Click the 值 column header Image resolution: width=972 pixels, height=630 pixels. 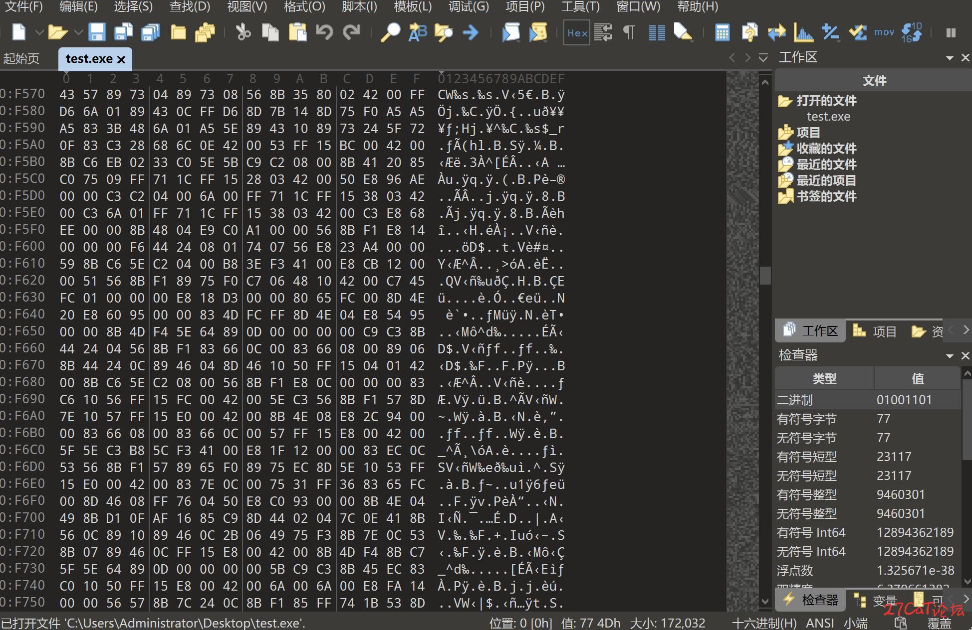918,379
